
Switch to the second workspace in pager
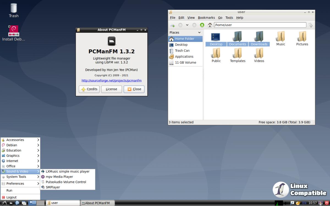[40, 203]
